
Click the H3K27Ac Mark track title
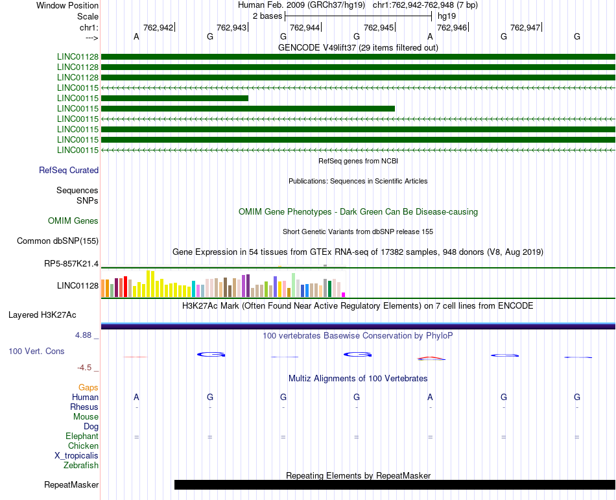pos(358,306)
